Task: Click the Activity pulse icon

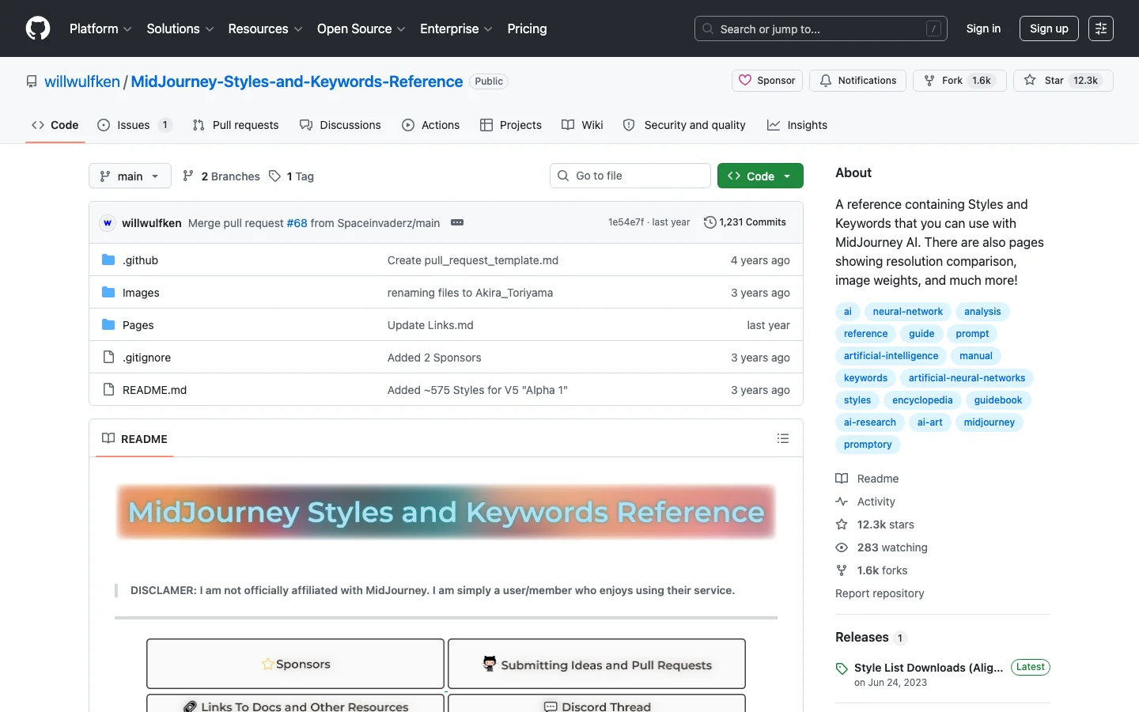Action: pos(842,502)
